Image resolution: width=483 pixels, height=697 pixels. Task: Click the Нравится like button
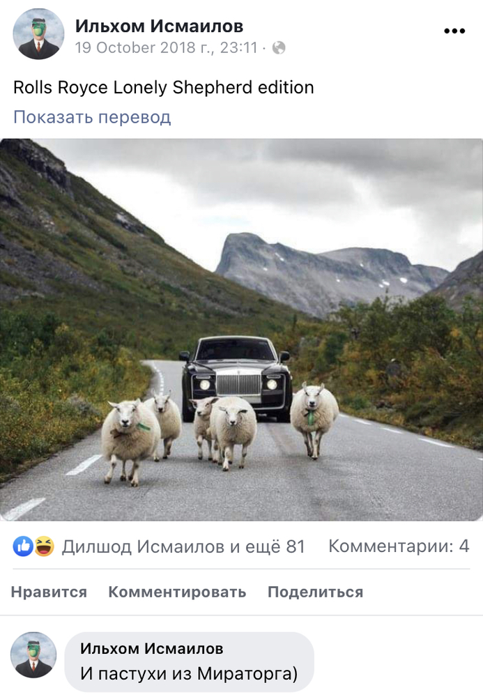[49, 592]
